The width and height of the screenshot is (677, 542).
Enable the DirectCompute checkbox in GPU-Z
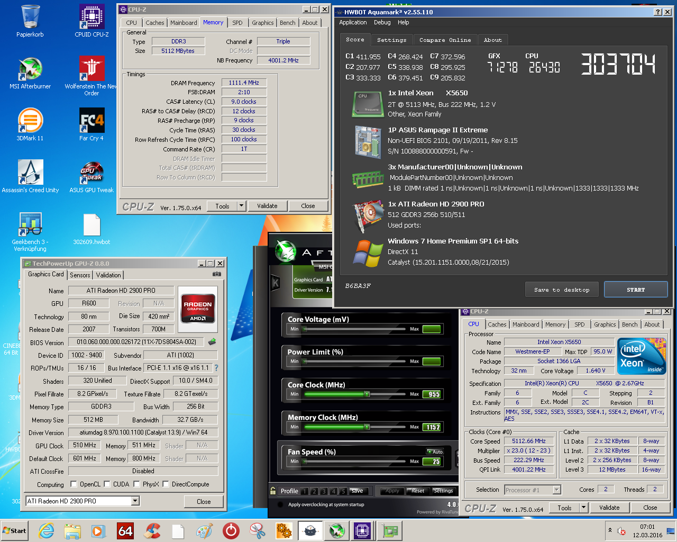coord(166,484)
